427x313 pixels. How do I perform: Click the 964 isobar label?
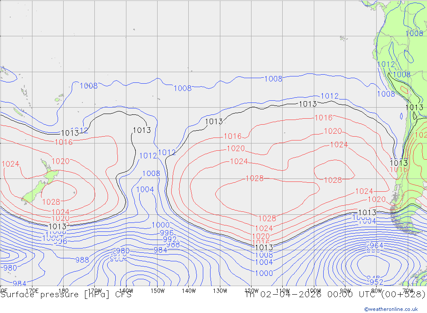377,246
